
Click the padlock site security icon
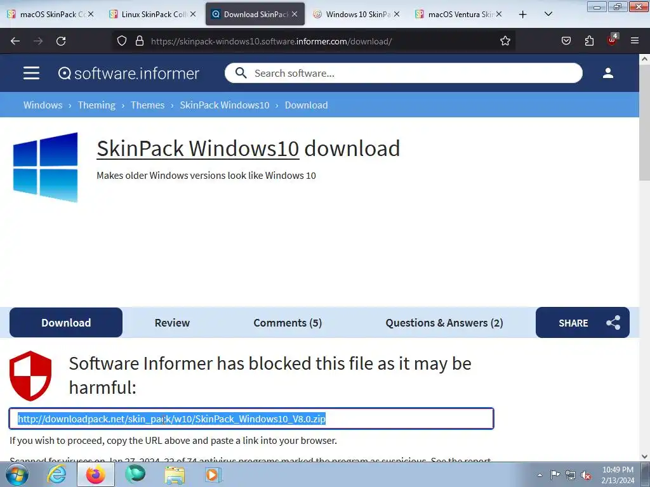[140, 41]
